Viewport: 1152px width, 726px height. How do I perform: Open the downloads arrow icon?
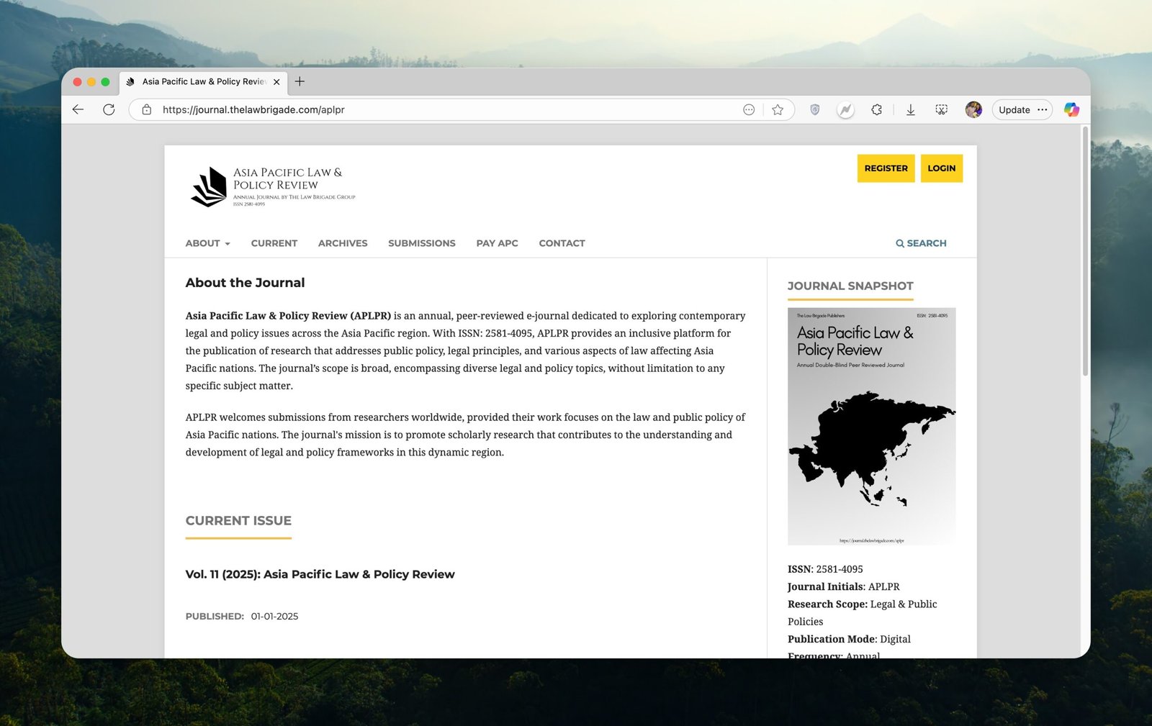[910, 109]
